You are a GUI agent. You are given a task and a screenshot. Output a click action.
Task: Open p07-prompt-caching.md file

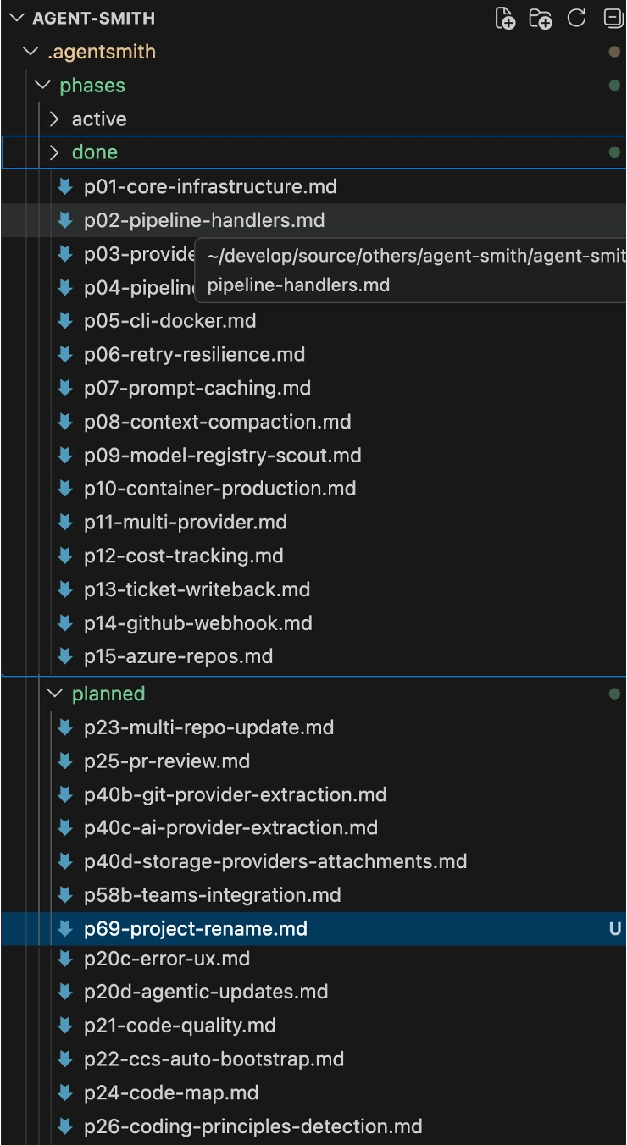[x=197, y=388]
